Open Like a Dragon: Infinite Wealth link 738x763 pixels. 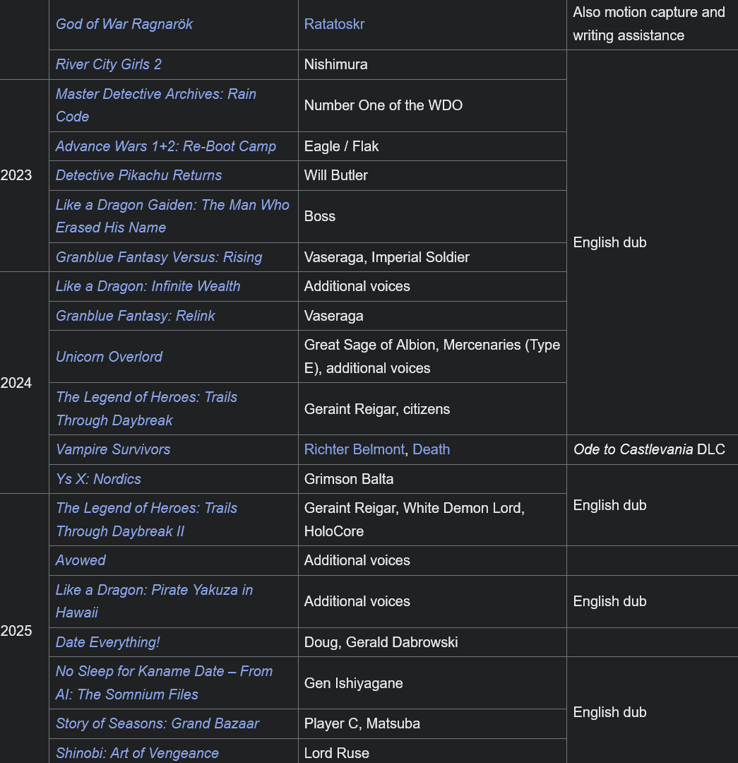148,286
